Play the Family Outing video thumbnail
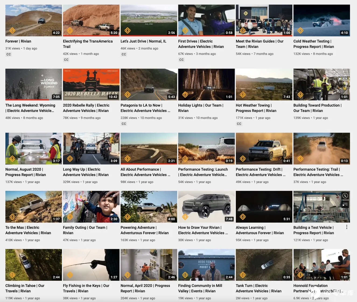The height and width of the screenshot is (302, 357). [x=91, y=206]
